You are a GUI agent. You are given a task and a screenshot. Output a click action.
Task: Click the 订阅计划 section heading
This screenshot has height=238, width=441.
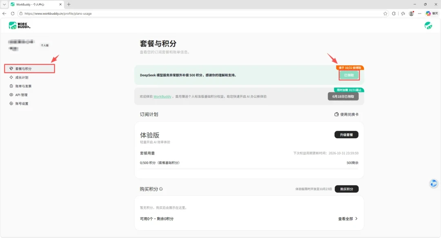(149, 115)
